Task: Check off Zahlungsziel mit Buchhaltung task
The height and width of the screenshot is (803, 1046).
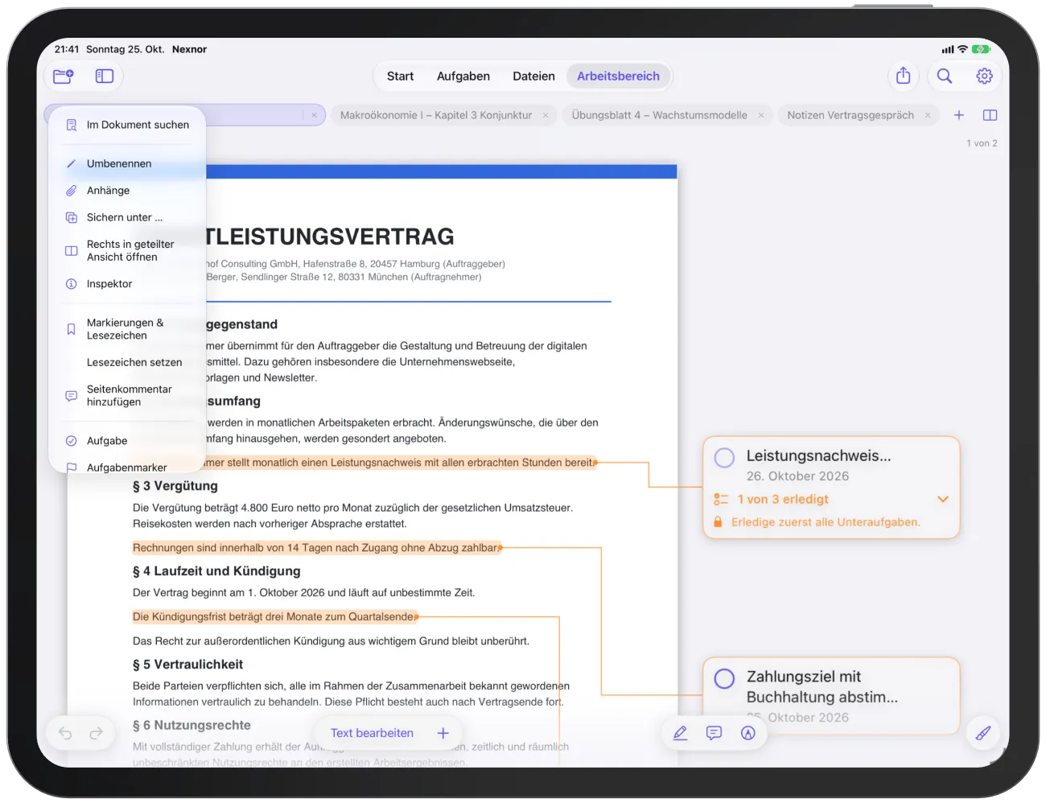Action: pos(724,679)
